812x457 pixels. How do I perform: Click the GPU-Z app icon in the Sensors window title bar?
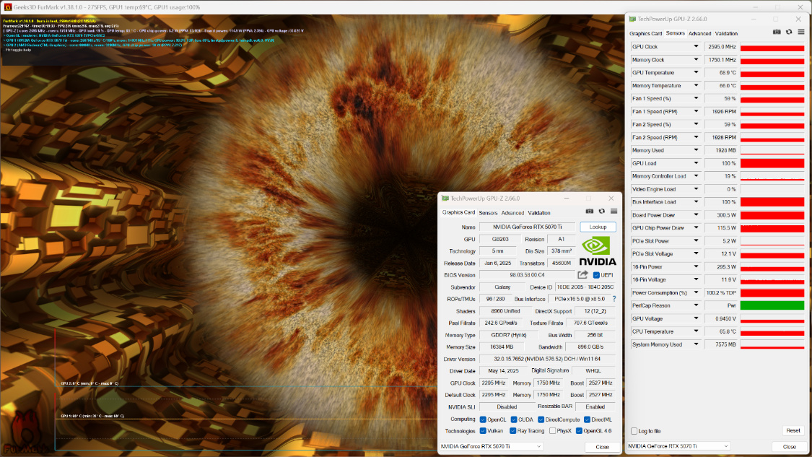click(632, 19)
